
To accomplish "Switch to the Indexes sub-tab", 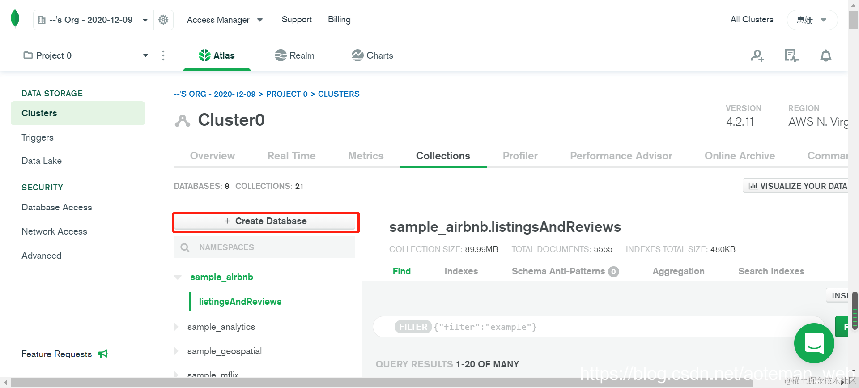I will point(461,271).
